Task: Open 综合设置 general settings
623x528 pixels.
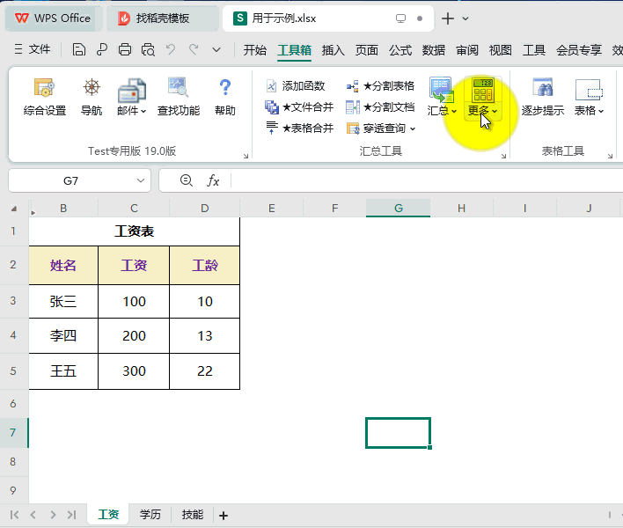Action: 45,97
